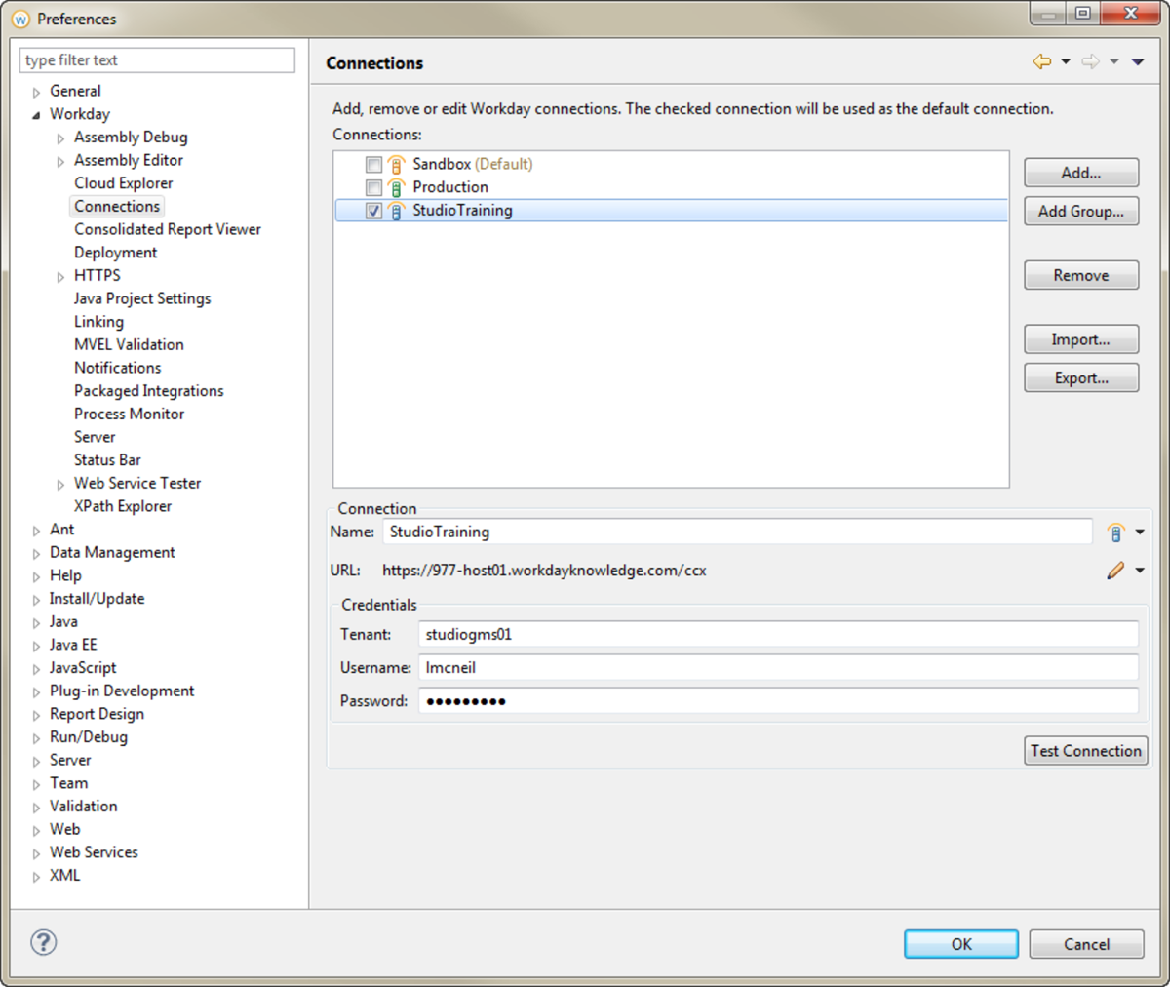
Task: Open the URL edit dropdown arrow
Action: coord(1140,571)
